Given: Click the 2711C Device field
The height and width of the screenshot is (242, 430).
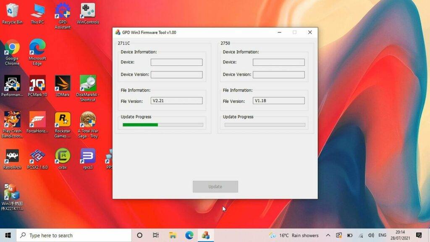Looking at the screenshot, I should 177,62.
